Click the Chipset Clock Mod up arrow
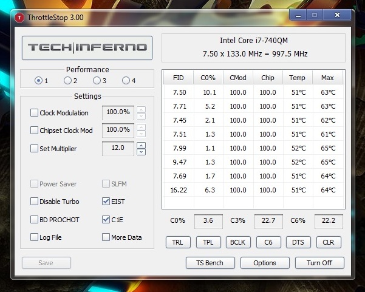The width and height of the screenshot is (365, 292). coord(142,127)
